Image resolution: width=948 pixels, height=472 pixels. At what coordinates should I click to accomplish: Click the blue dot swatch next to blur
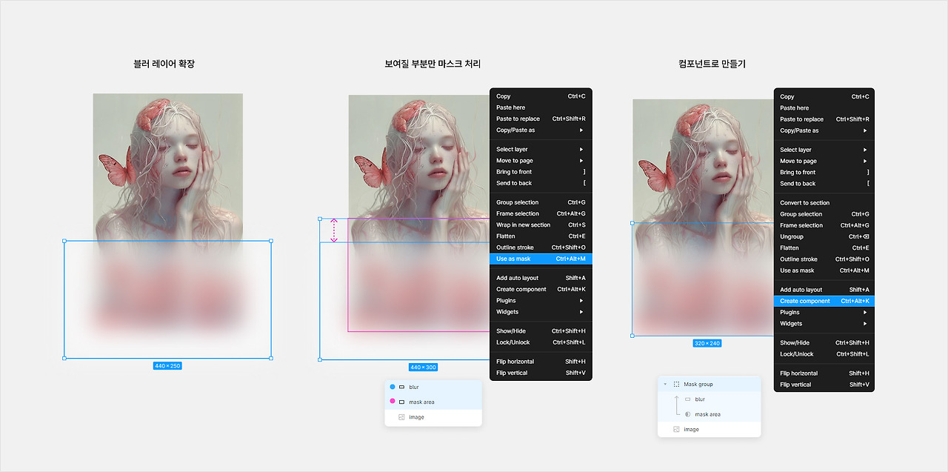coord(393,387)
